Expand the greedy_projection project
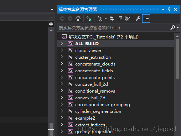Viewport: 181px width, 136px height. pos(62,131)
